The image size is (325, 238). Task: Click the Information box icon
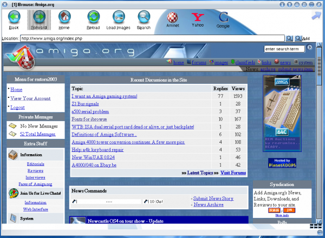pos(13,155)
